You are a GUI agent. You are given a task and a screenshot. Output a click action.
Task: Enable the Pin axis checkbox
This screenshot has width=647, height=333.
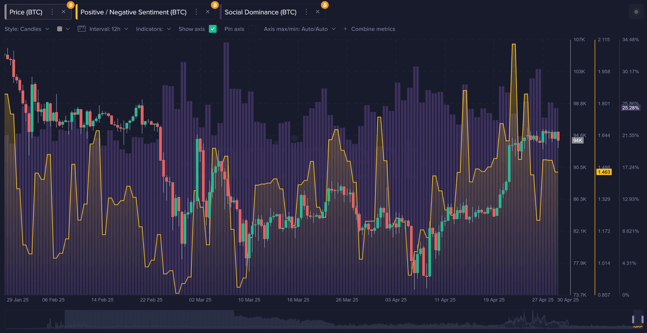pos(252,29)
